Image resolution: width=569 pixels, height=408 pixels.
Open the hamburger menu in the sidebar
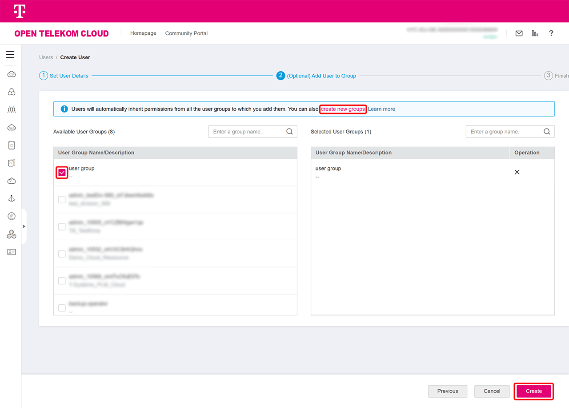pos(10,55)
